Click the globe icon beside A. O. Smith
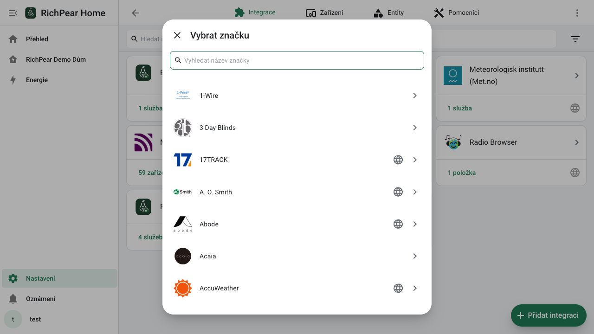The image size is (594, 334). coord(398,192)
